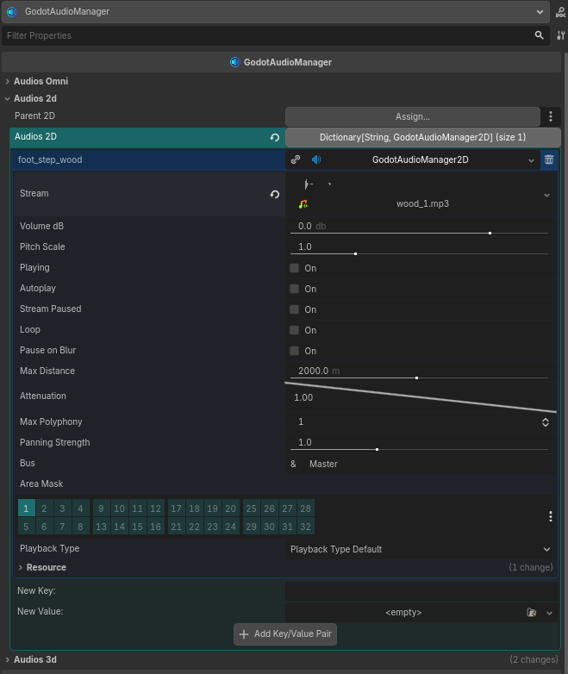Image resolution: width=568 pixels, height=674 pixels.
Task: Click the New Key input field
Action: click(x=421, y=591)
